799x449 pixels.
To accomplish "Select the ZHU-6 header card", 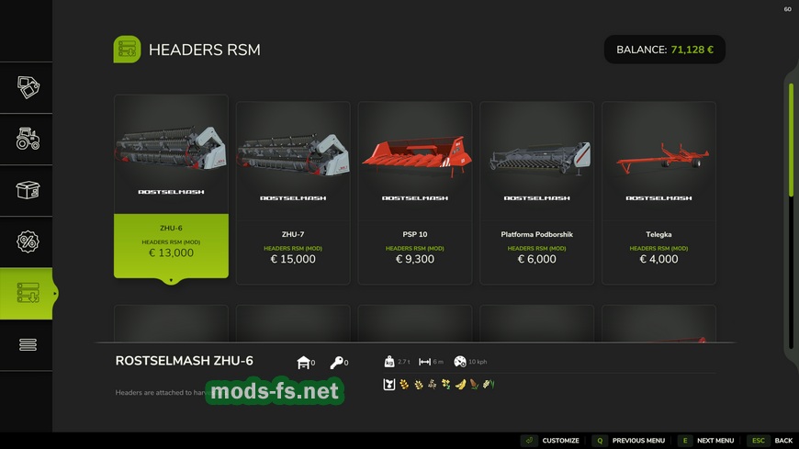I will pyautogui.click(x=171, y=186).
